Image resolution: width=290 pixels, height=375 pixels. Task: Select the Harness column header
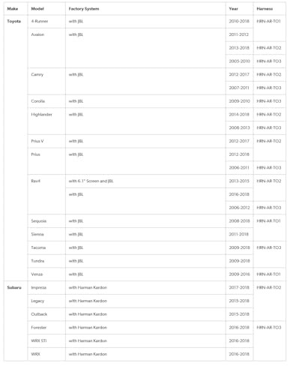pyautogui.click(x=270, y=9)
